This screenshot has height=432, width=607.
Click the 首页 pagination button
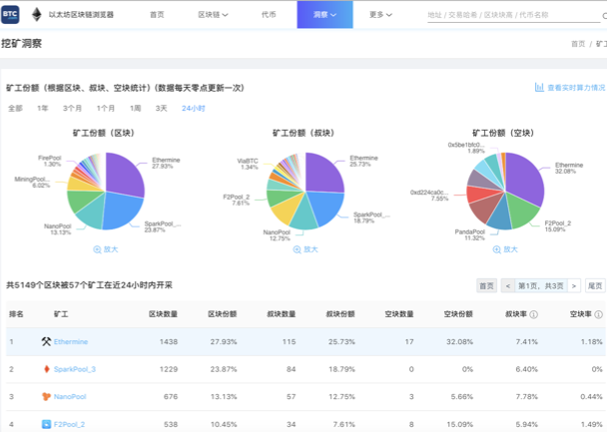coord(486,285)
